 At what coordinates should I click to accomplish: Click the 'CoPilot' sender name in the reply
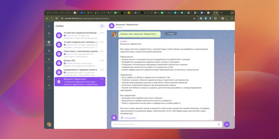tap(124, 41)
